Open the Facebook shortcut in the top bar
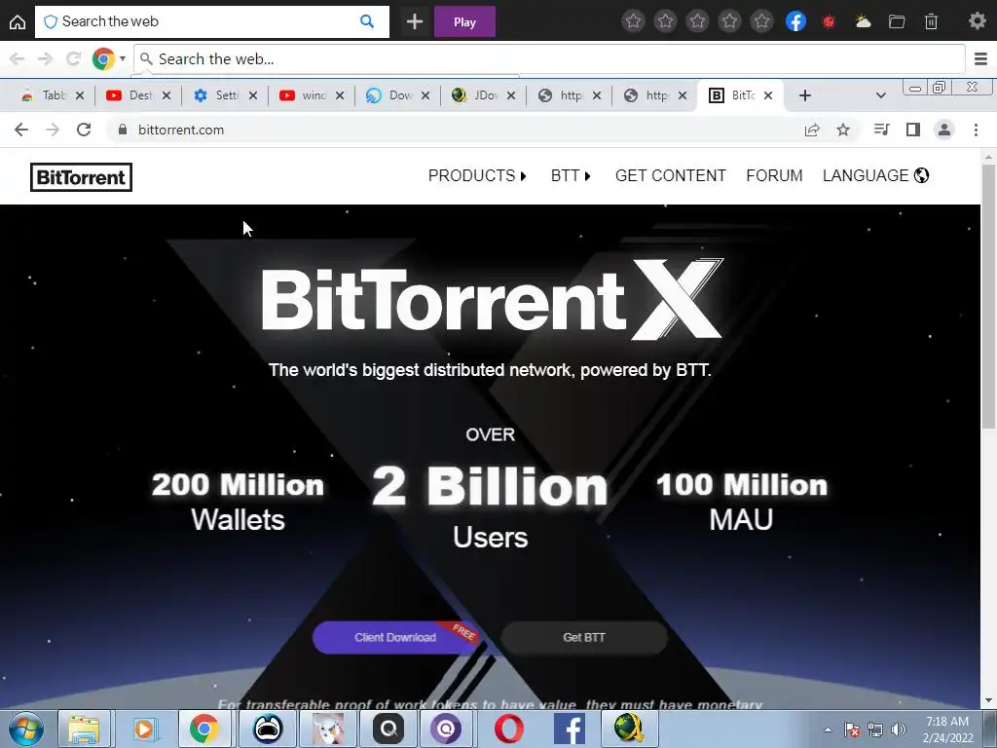997x748 pixels. tap(795, 21)
